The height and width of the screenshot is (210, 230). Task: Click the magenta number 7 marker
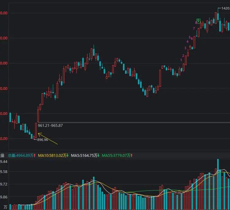point(194,28)
